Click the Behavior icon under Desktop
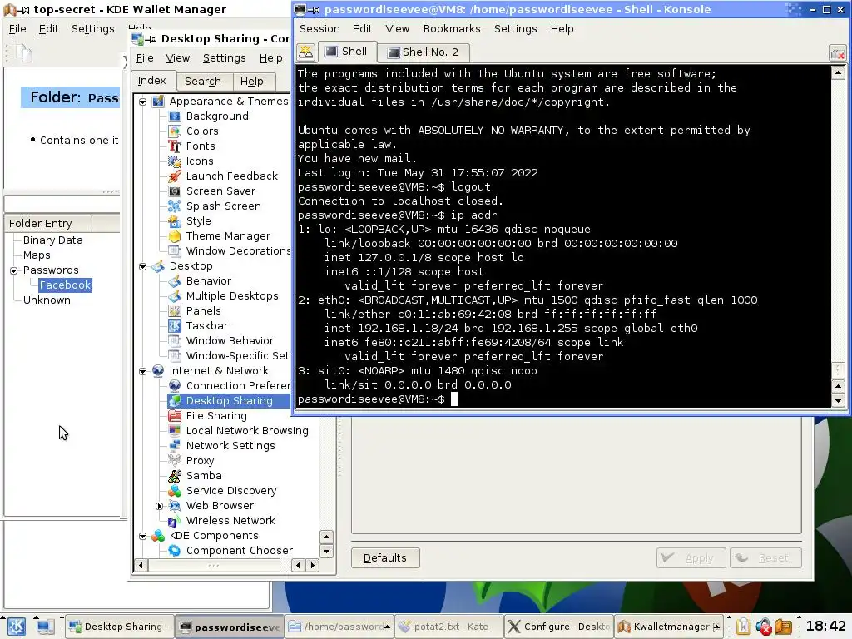The image size is (852, 639). pos(175,281)
